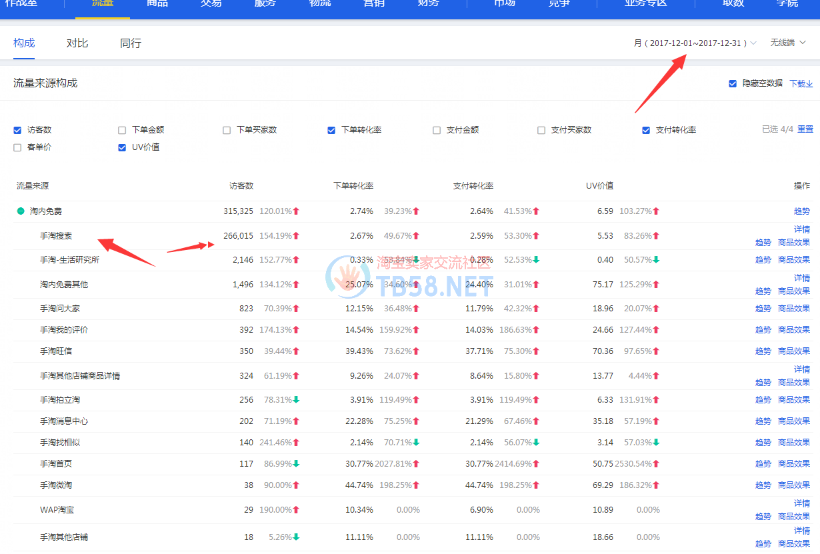Image resolution: width=820 pixels, height=554 pixels.
Task: Switch to the 构成 tab
Action: [x=24, y=43]
